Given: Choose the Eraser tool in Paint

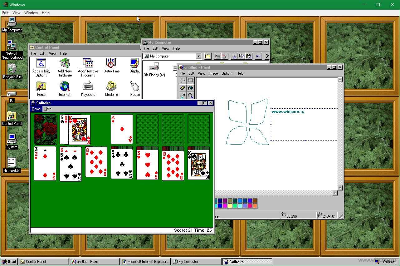Looking at the screenshot, I should tap(183, 88).
